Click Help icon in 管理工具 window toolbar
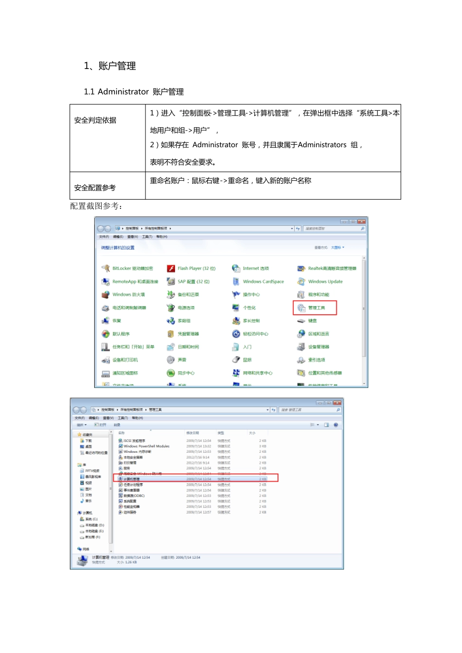The height and width of the screenshot is (653, 462). click(x=336, y=425)
